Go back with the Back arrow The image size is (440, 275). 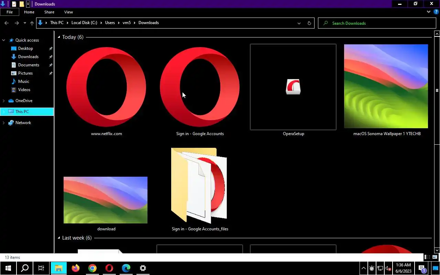tap(7, 23)
